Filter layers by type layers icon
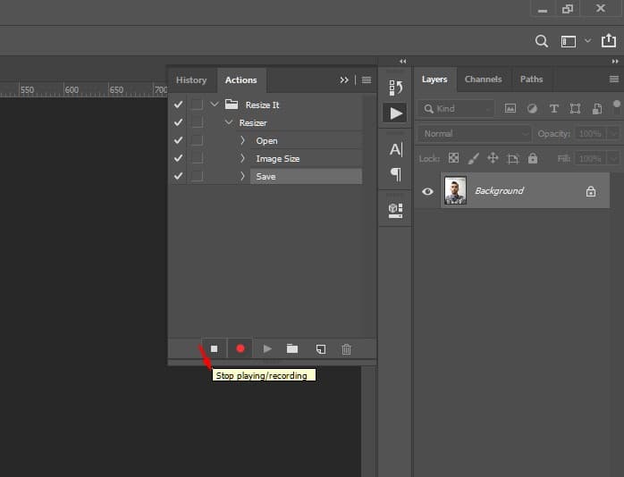Image resolution: width=624 pixels, height=477 pixels. 553,108
